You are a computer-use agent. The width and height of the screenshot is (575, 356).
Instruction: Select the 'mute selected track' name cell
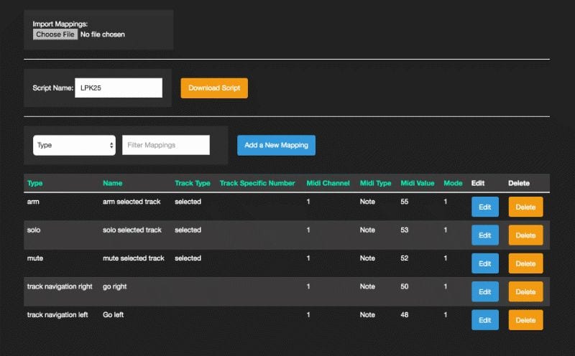(x=134, y=258)
